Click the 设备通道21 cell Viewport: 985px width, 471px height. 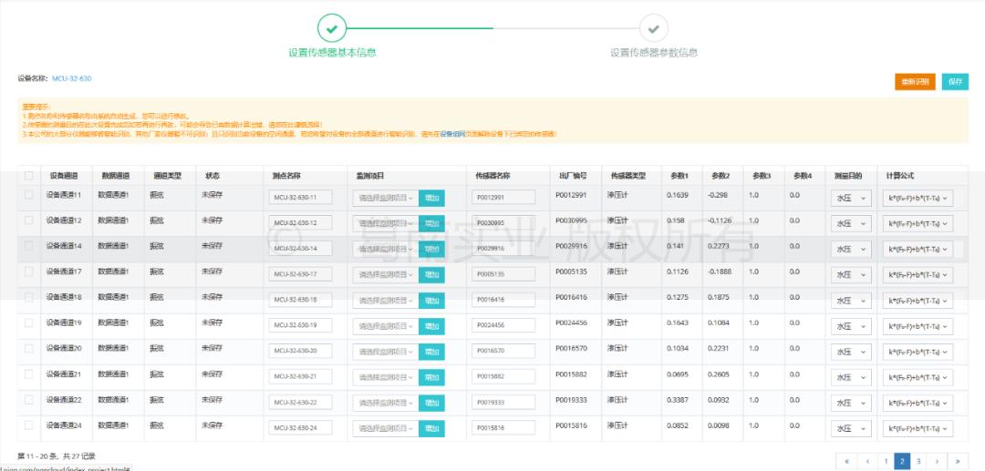tap(64, 374)
